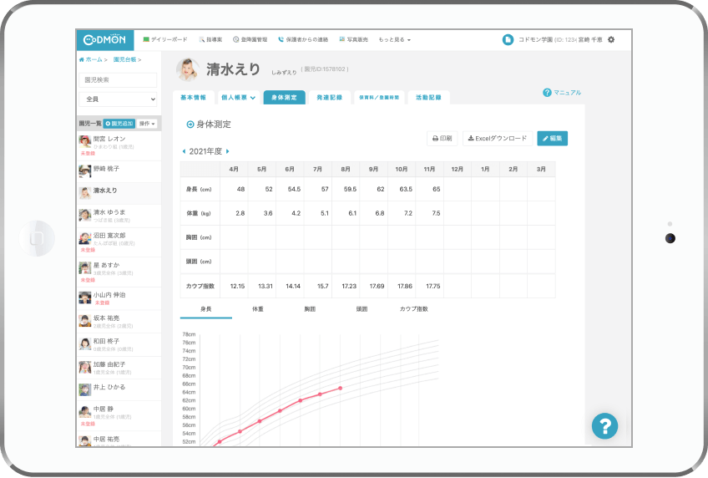Click the blue help question mark bubble
The height and width of the screenshot is (478, 708).
[x=604, y=426]
